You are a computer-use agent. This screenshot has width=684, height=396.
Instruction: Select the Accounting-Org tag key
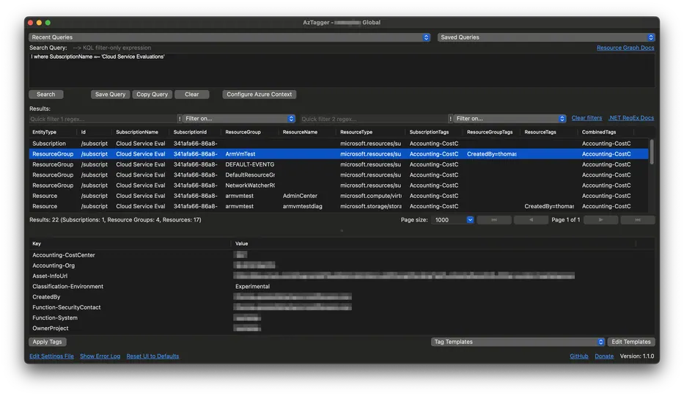point(54,265)
